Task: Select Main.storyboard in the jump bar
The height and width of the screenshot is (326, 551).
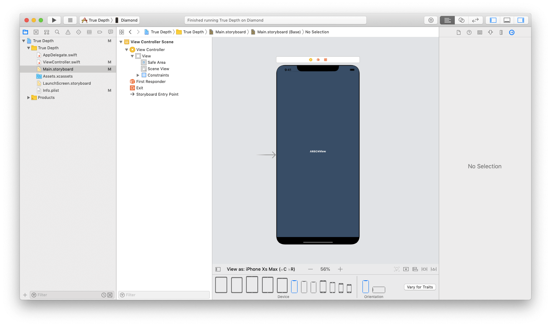Action: tap(231, 32)
